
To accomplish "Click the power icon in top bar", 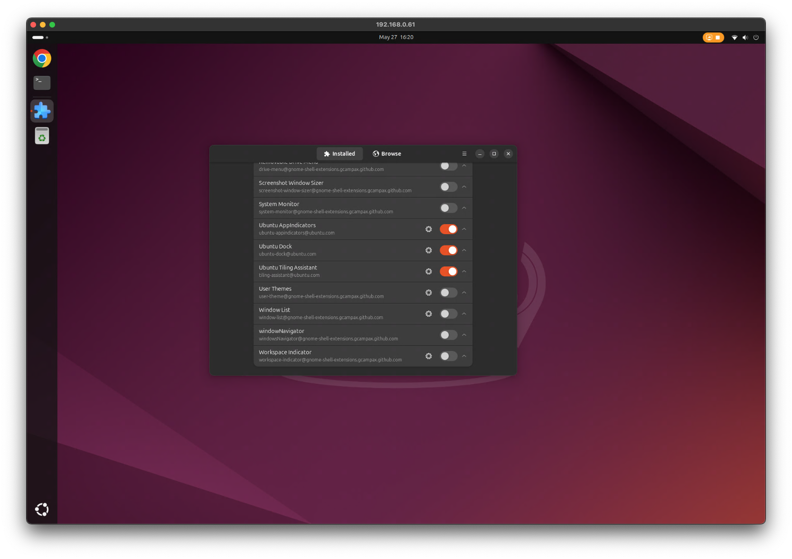I will pos(756,38).
